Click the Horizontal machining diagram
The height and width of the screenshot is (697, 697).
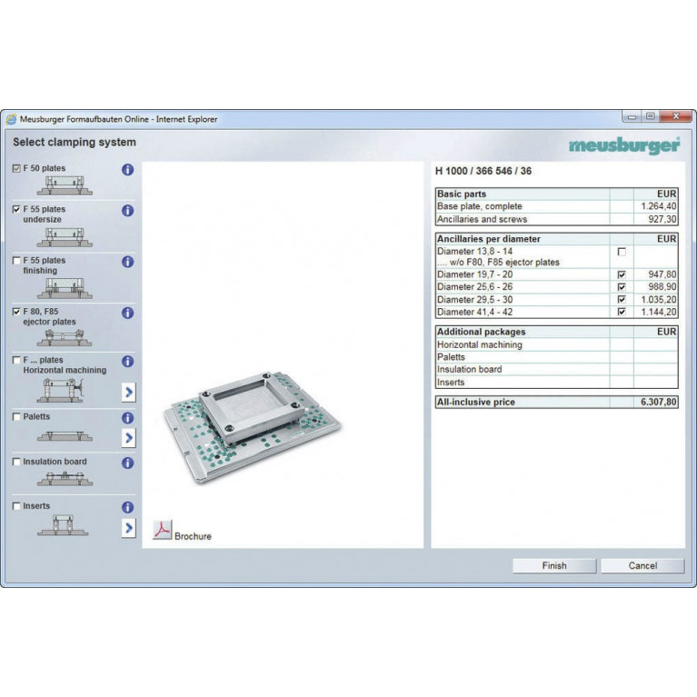(61, 390)
